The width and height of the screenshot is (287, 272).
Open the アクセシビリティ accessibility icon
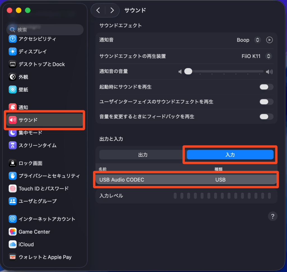tap(13, 39)
